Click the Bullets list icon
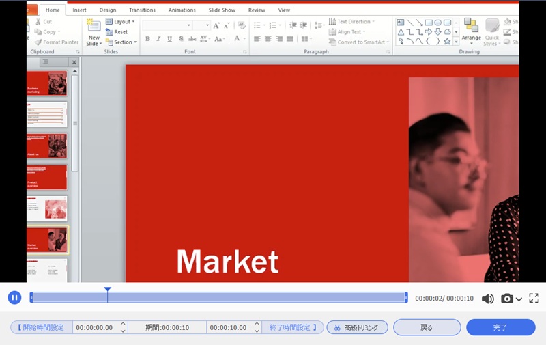This screenshot has height=345, width=546. [257, 25]
